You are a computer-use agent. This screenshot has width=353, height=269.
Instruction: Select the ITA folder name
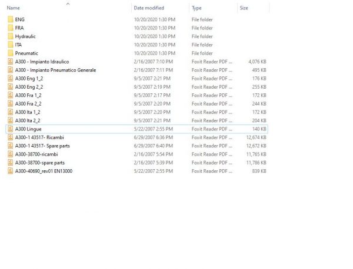coord(18,45)
